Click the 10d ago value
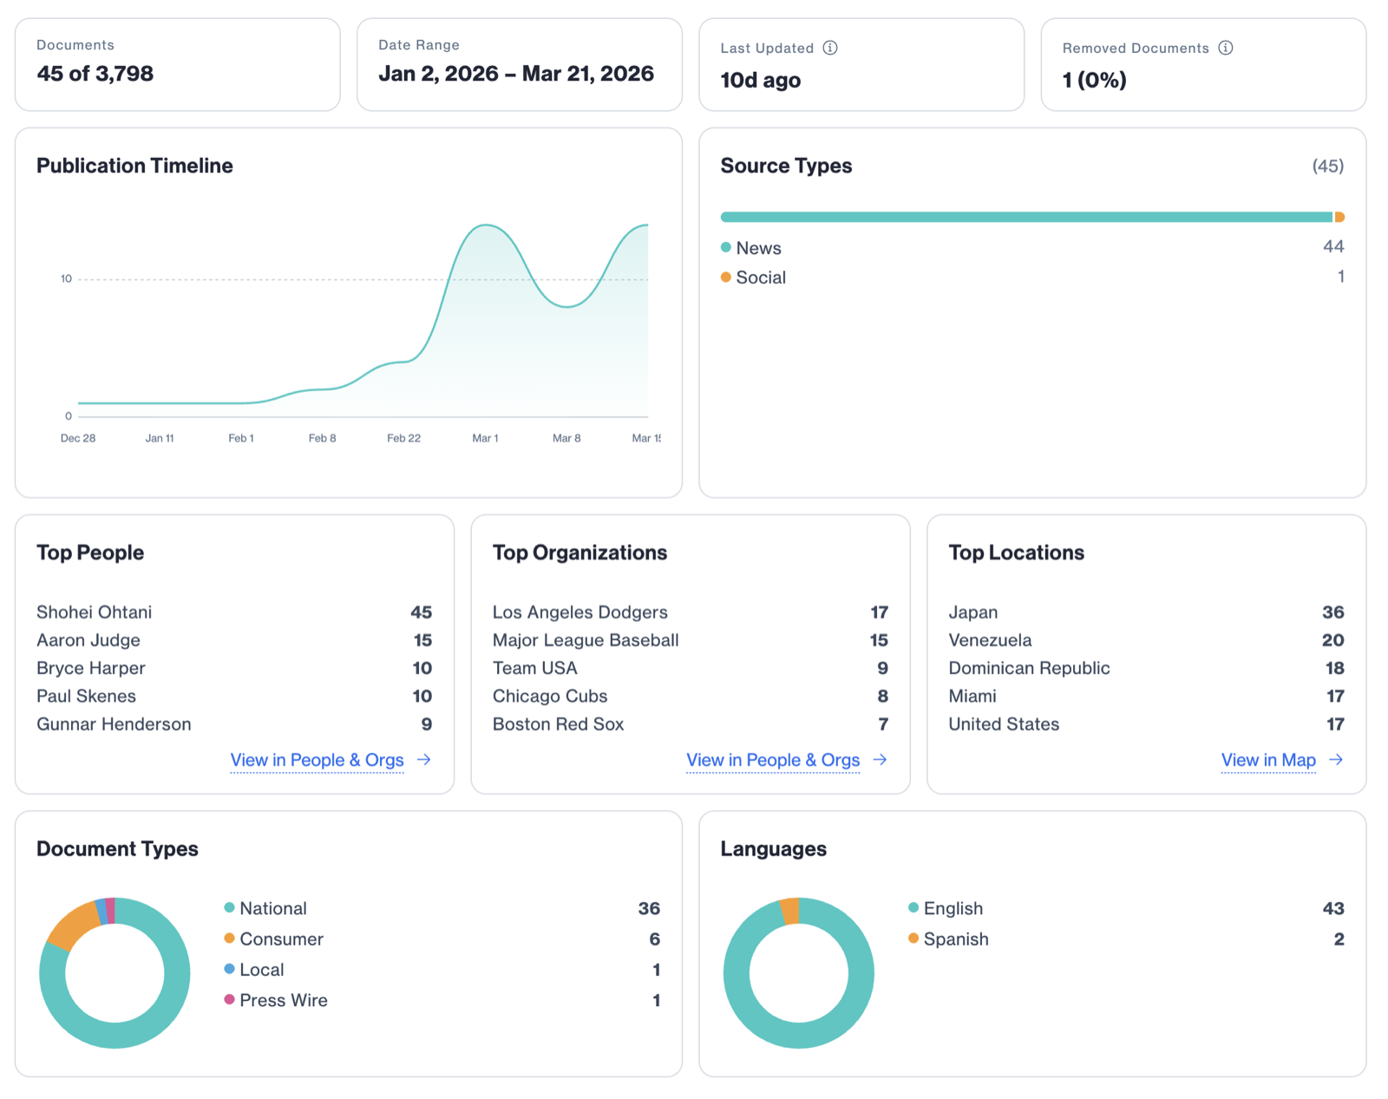The height and width of the screenshot is (1099, 1388). tap(761, 80)
